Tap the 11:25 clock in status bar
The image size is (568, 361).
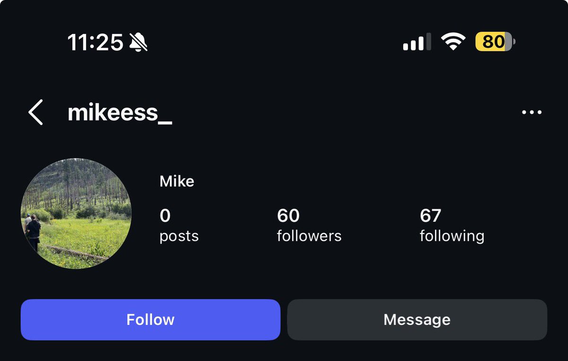pos(95,43)
